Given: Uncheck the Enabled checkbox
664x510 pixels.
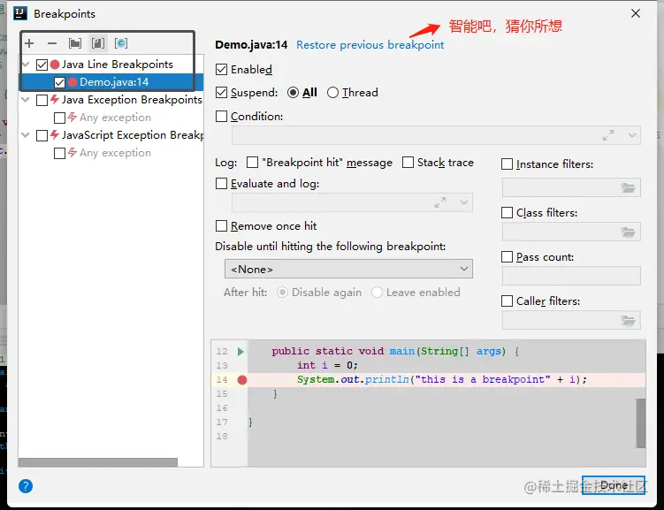Looking at the screenshot, I should pyautogui.click(x=221, y=70).
